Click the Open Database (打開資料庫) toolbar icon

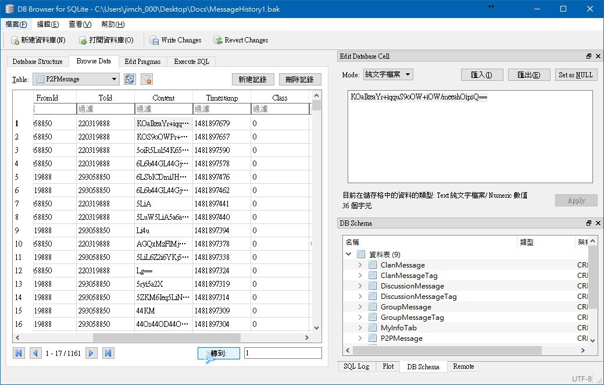[x=83, y=40]
